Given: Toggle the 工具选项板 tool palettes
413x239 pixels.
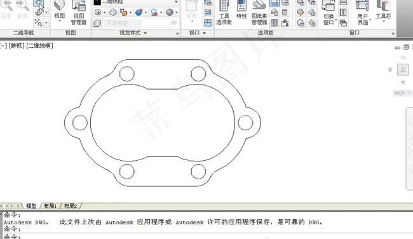Looking at the screenshot, I should click(224, 12).
